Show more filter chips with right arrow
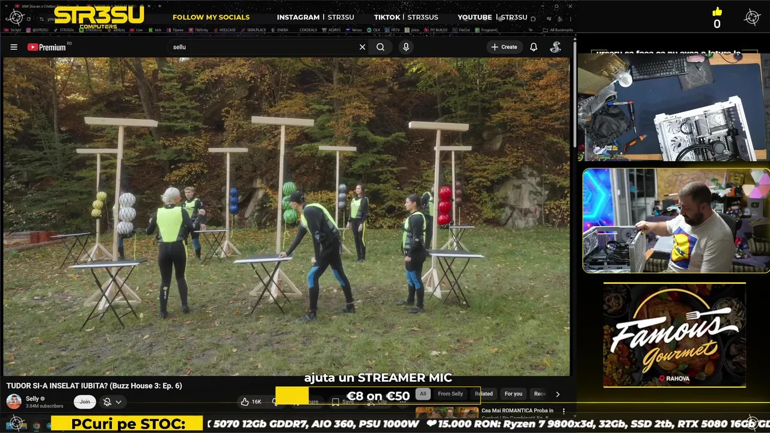 pyautogui.click(x=558, y=395)
